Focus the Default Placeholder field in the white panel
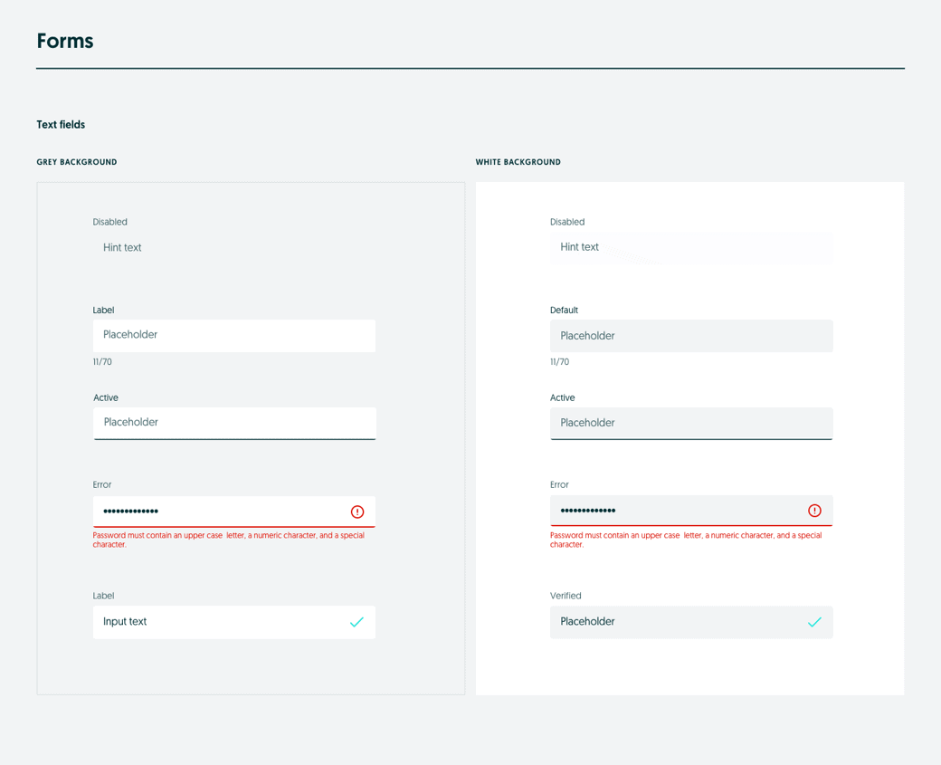The image size is (941, 765). (x=690, y=336)
